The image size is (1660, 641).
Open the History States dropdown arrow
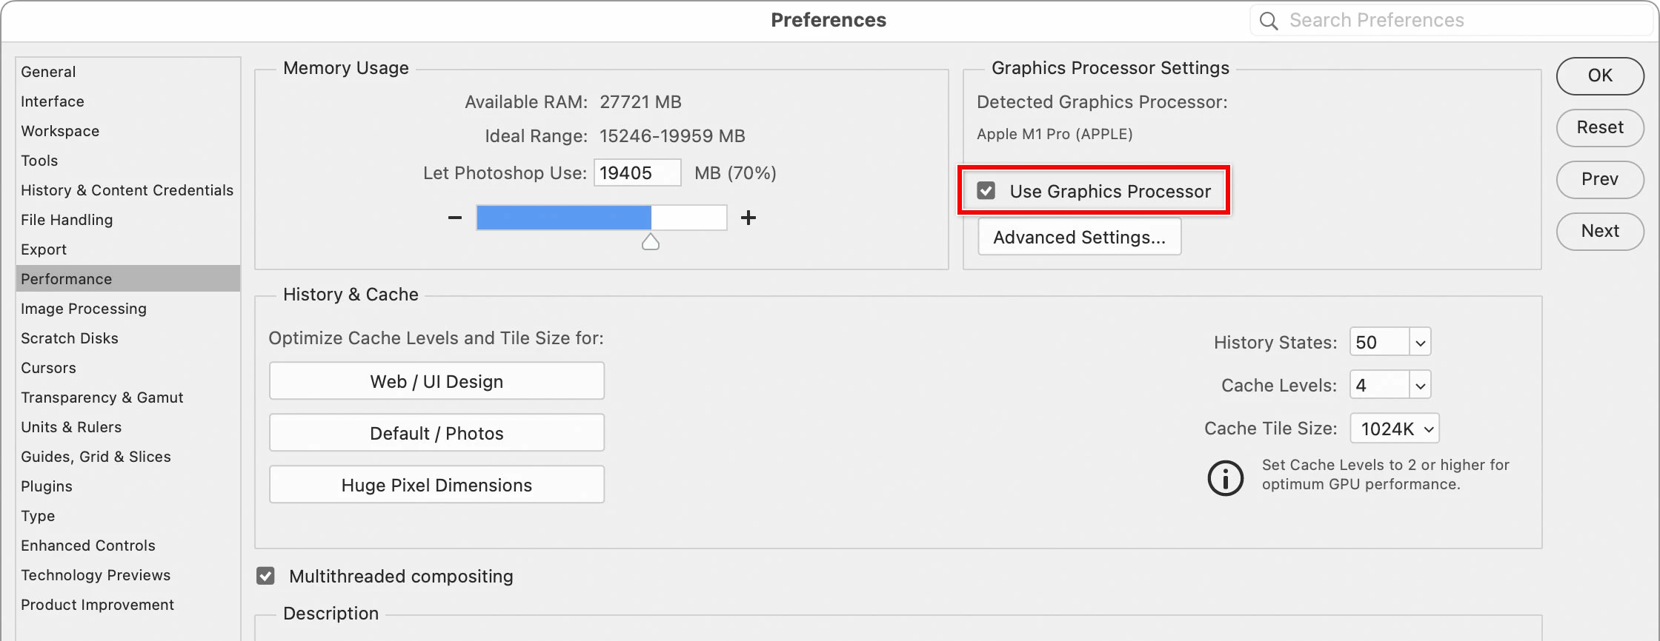(1420, 343)
